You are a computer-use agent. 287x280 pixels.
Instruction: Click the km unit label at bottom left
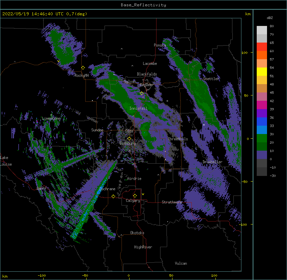click(x=5, y=276)
